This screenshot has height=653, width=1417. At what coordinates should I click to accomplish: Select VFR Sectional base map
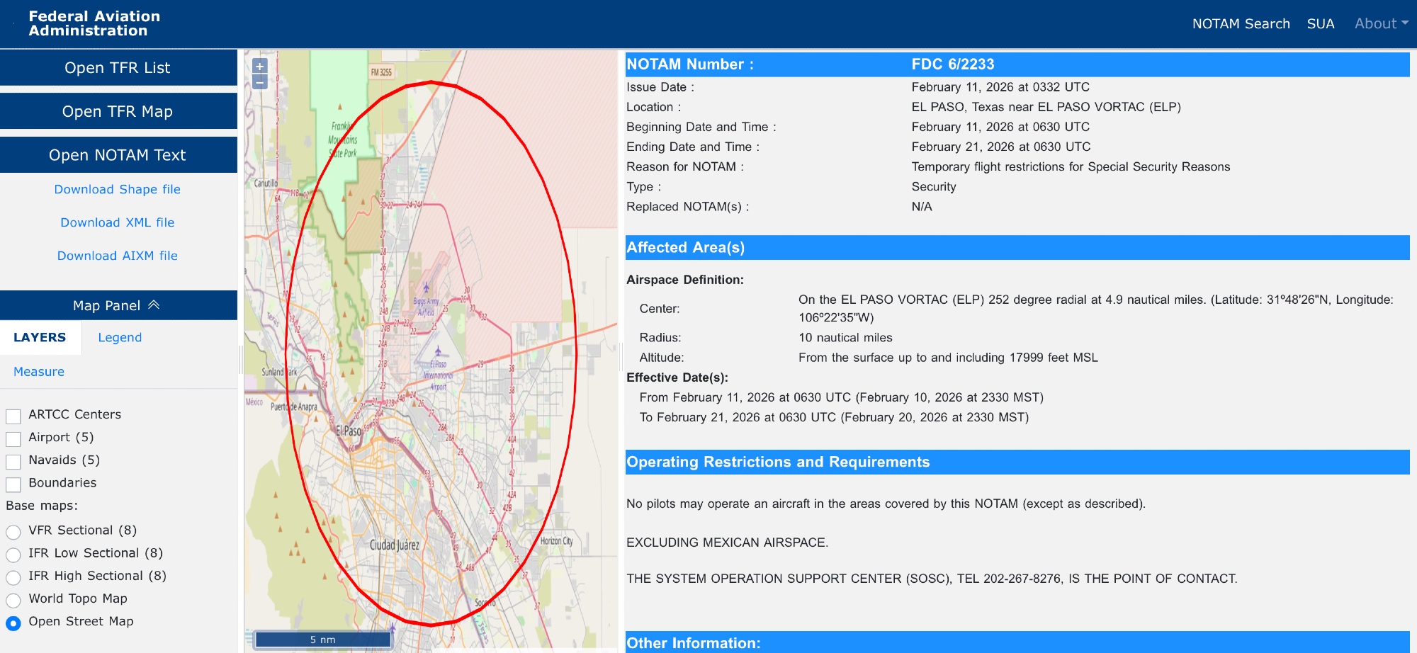tap(13, 531)
